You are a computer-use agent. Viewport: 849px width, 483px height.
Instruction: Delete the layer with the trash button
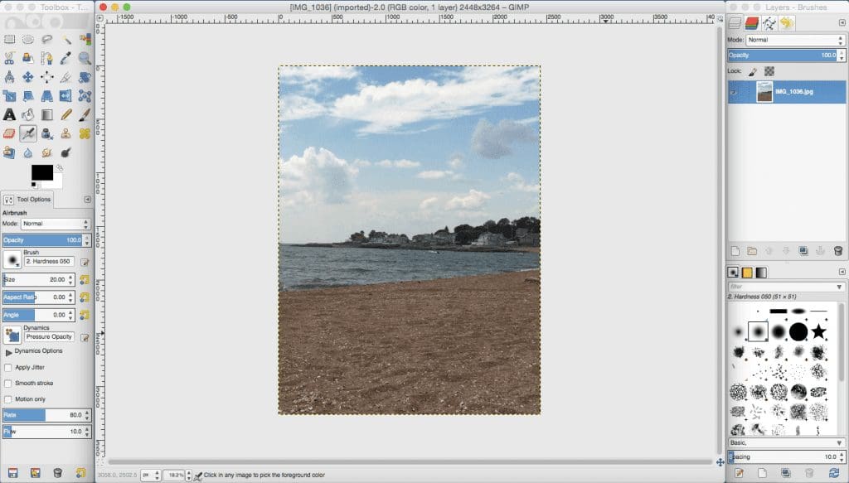[838, 251]
